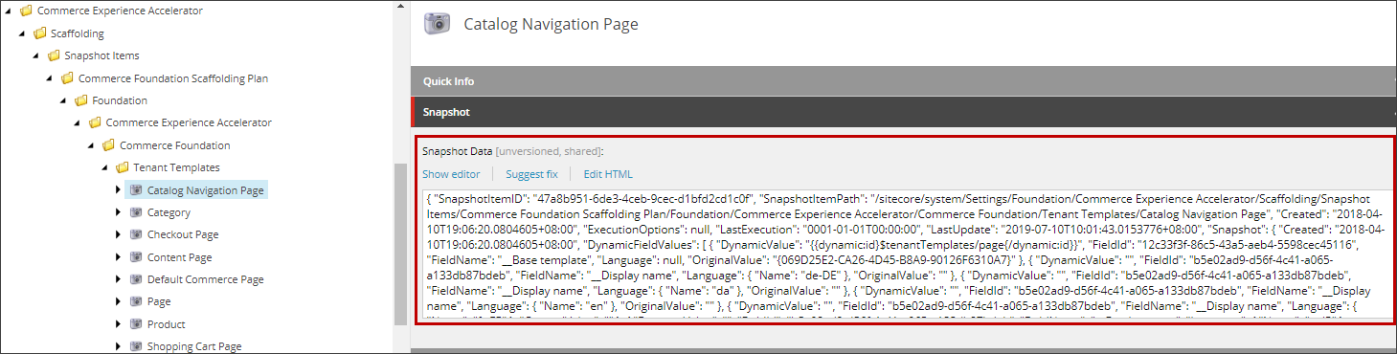Open the Quick Info section header
Viewport: 1397px width, 354px height.
point(903,81)
